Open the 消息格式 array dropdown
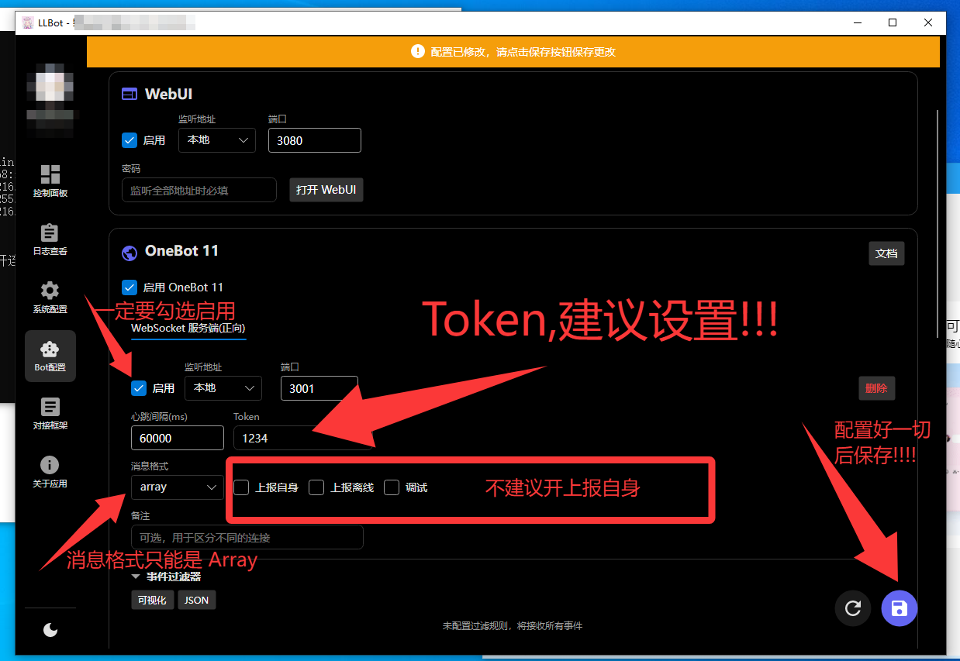The height and width of the screenshot is (661, 960). (178, 487)
